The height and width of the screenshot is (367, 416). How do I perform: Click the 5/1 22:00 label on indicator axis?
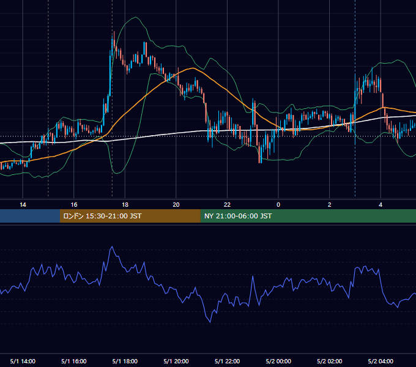pos(227,361)
